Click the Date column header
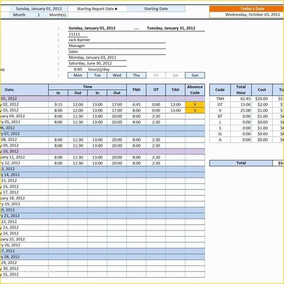Viewport: 284px width, 284px height. tap(24, 90)
